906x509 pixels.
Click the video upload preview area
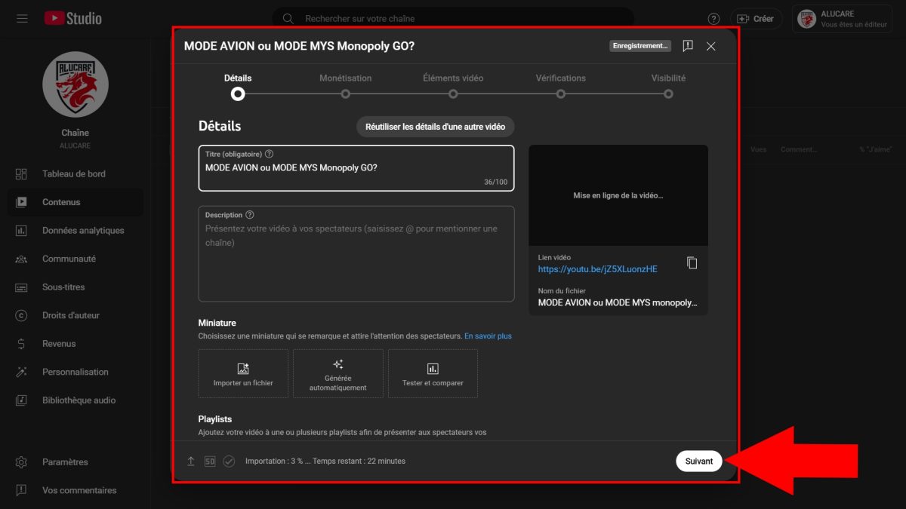tap(618, 195)
